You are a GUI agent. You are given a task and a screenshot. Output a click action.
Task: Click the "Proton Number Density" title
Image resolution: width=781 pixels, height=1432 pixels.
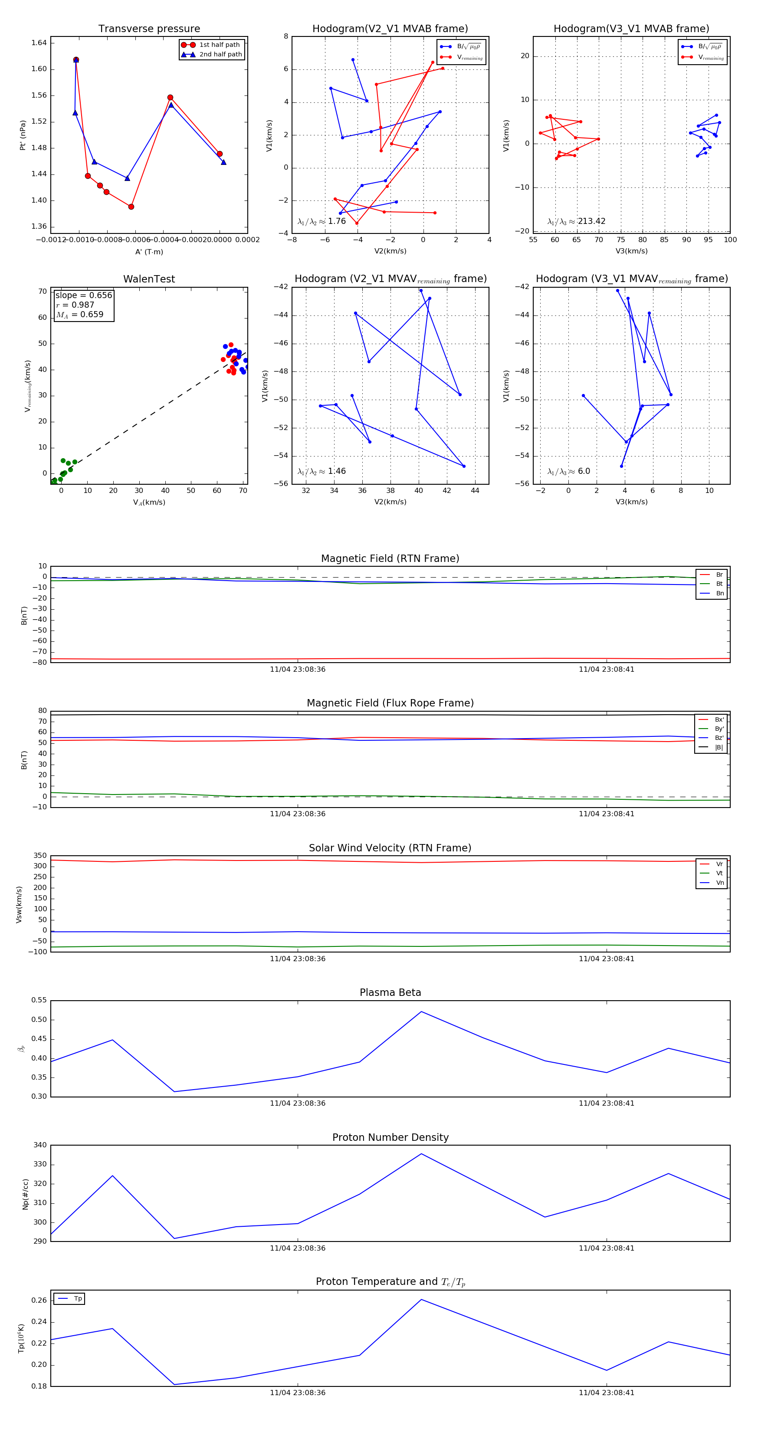pyautogui.click(x=390, y=1137)
